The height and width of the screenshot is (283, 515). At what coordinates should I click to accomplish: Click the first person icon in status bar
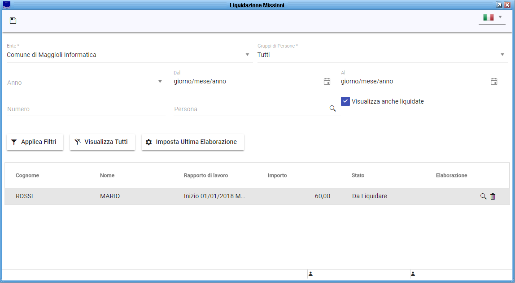pos(310,274)
